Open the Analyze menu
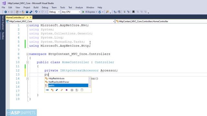 [79, 7]
